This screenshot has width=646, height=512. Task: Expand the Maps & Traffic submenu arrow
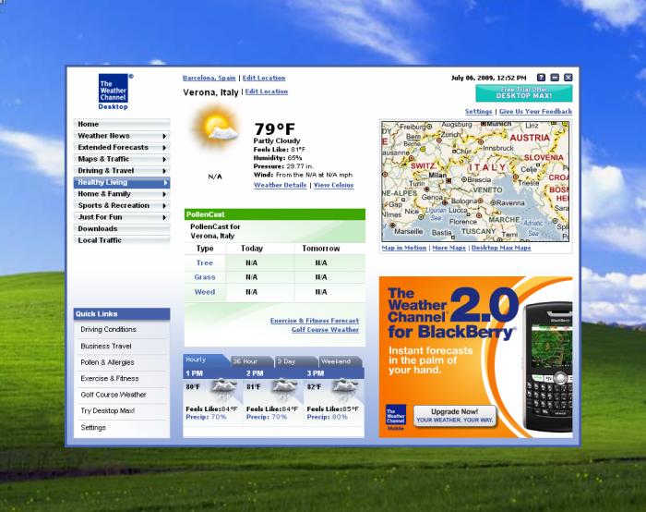(164, 159)
